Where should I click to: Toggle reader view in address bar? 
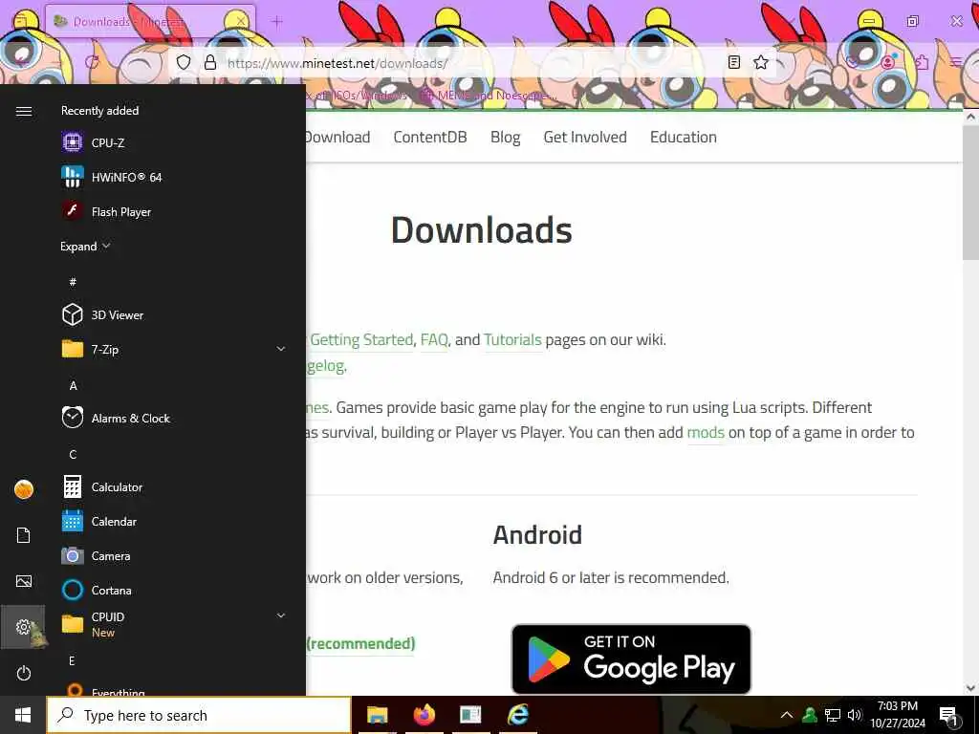(x=734, y=62)
